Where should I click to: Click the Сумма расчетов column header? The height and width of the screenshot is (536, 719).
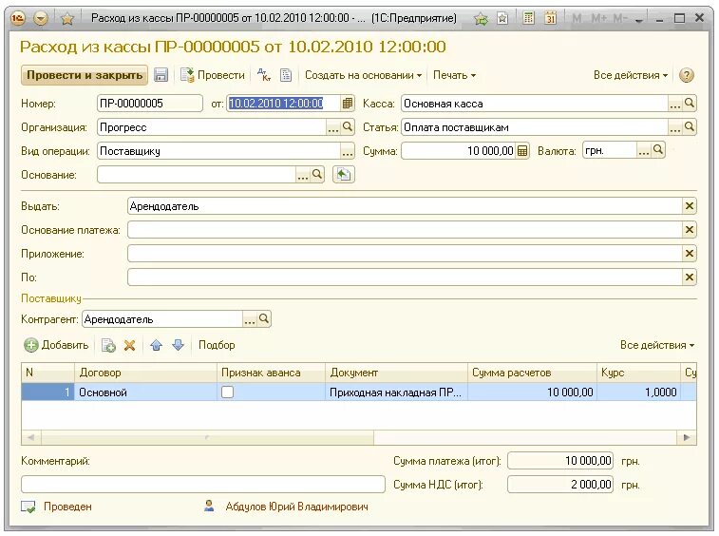pos(533,373)
